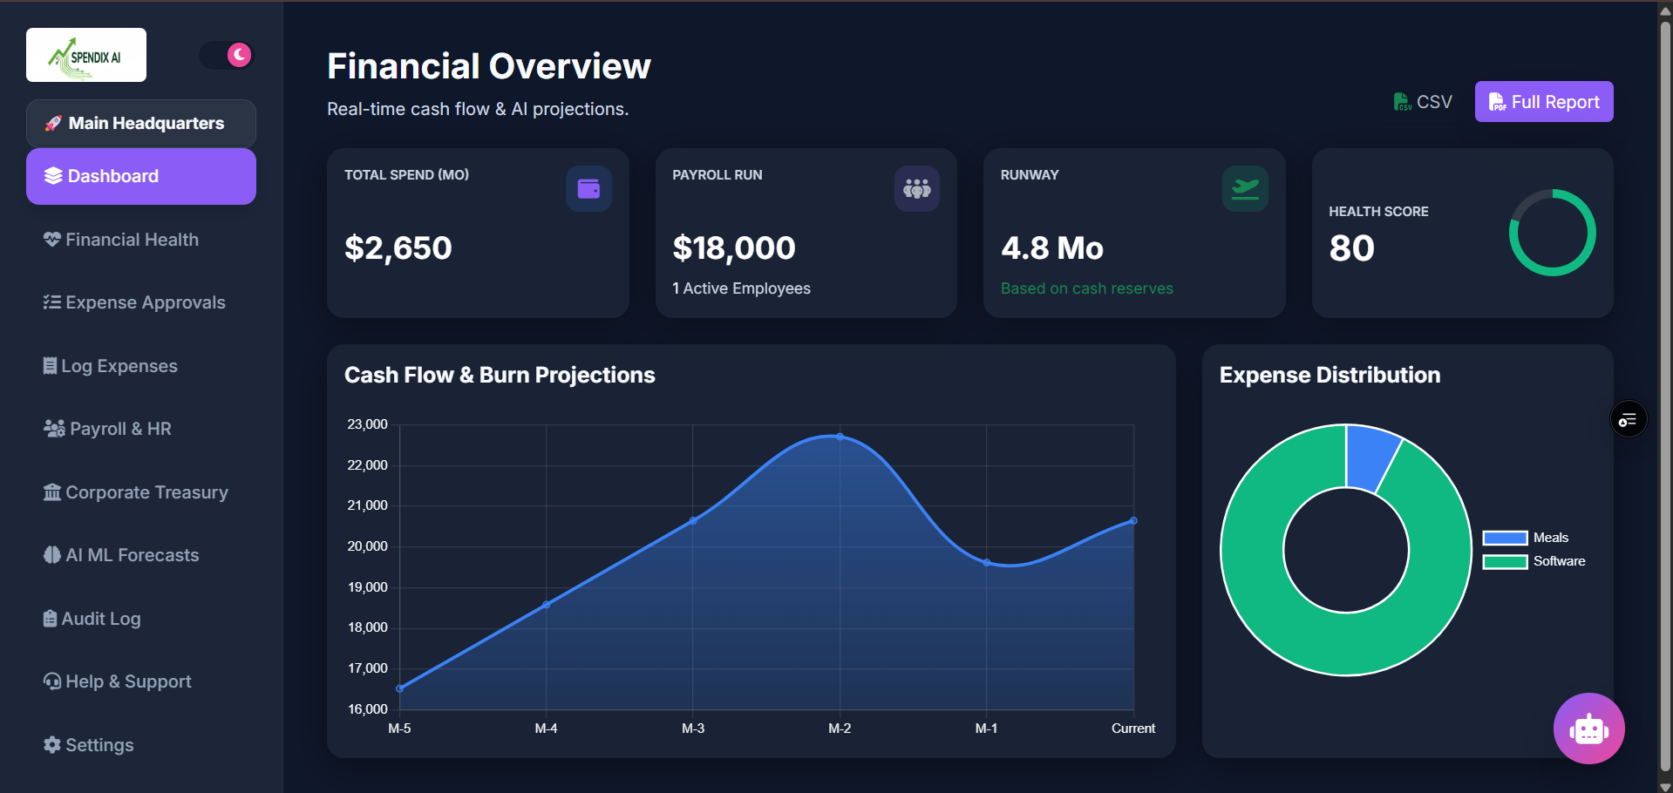Export data using the CSV link
This screenshot has width=1673, height=793.
pos(1423,101)
